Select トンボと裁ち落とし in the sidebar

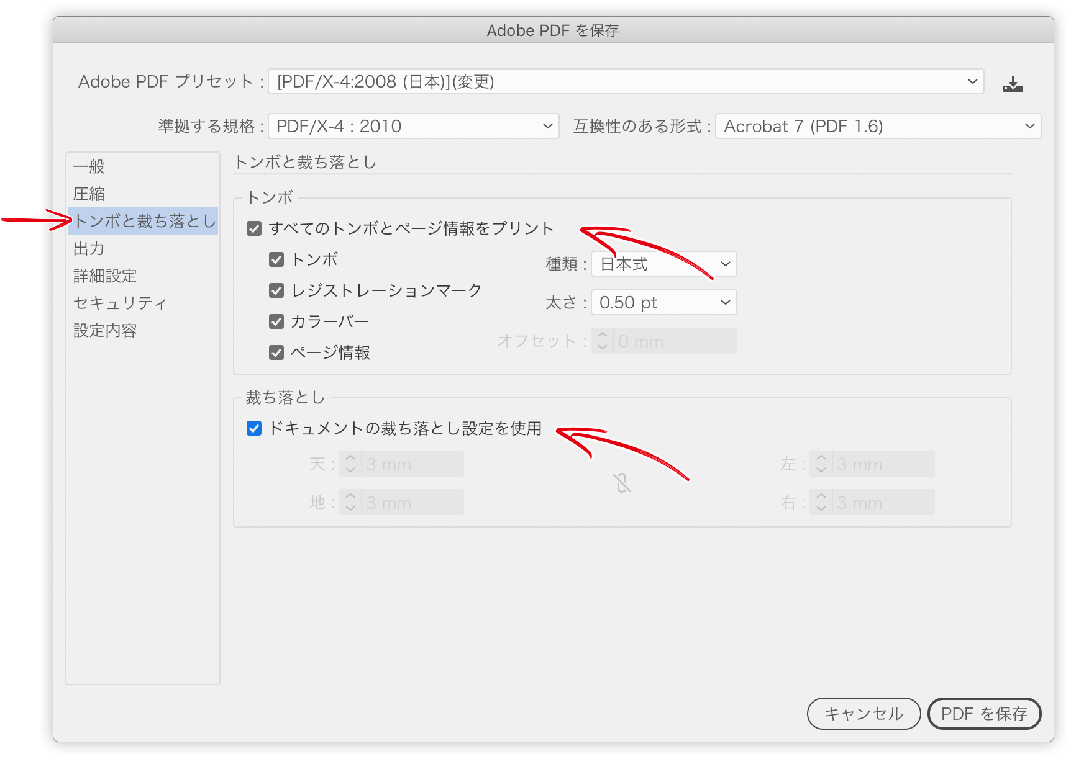(142, 221)
